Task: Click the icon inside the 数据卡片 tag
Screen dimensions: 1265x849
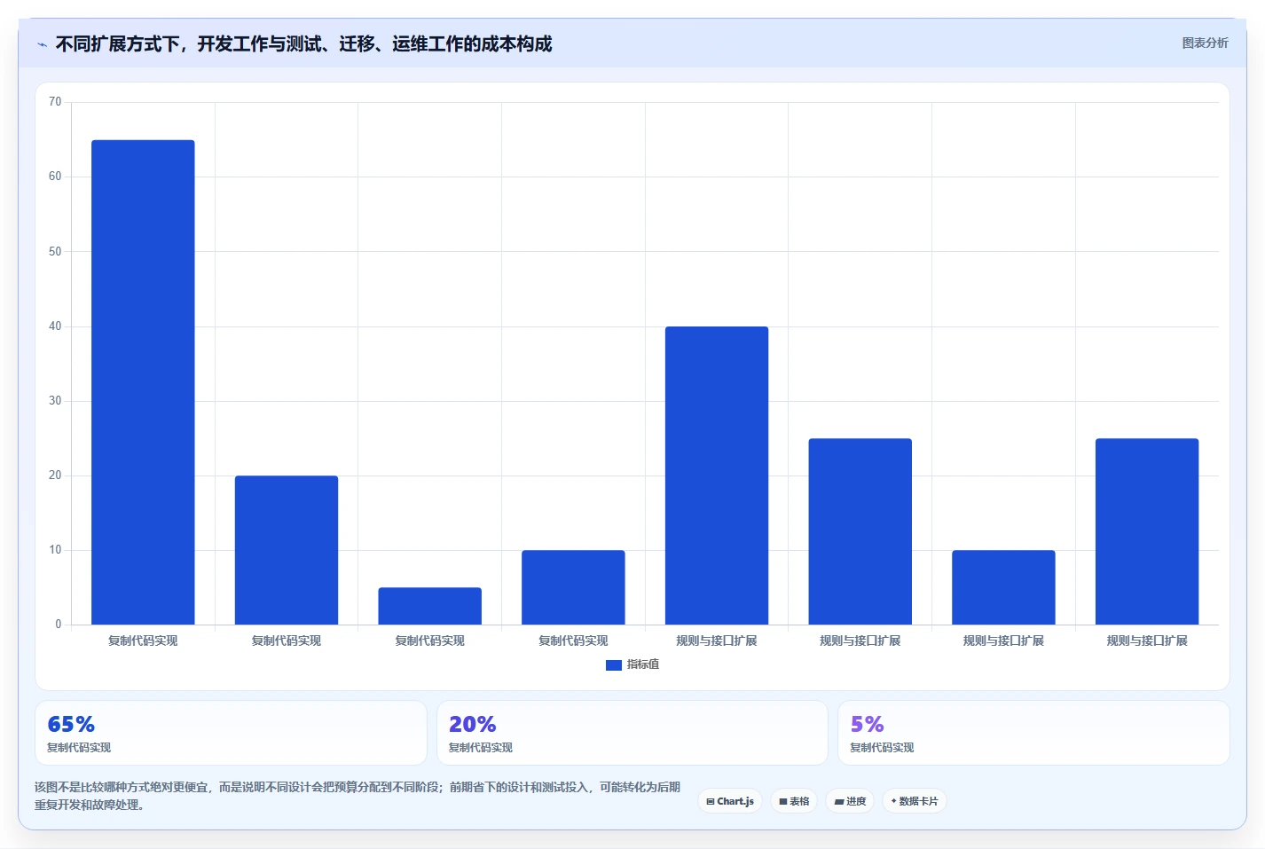Action: click(x=893, y=801)
